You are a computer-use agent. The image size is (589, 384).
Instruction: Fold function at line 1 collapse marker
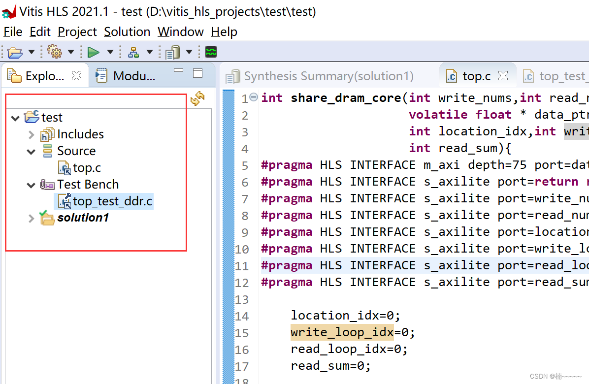click(254, 97)
